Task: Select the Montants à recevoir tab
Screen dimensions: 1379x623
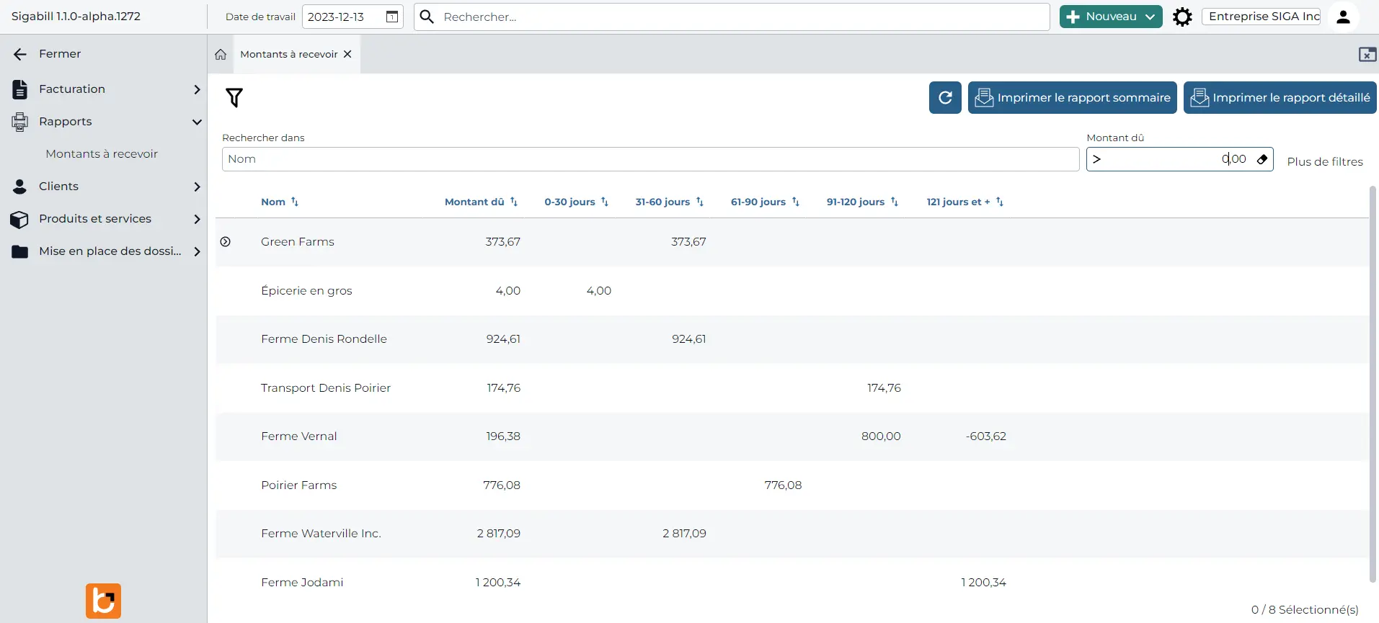Action: tap(289, 55)
